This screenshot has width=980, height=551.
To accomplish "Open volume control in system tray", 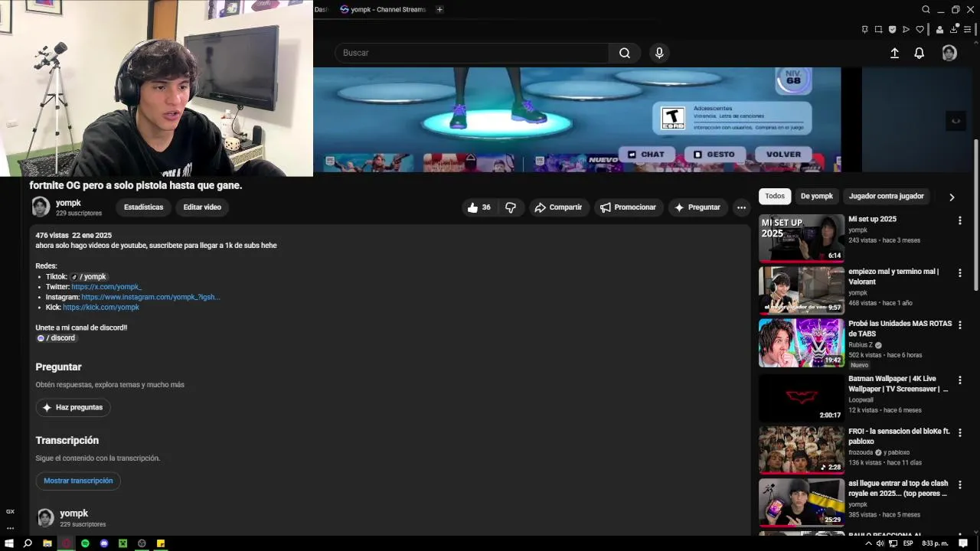I will pyautogui.click(x=880, y=543).
